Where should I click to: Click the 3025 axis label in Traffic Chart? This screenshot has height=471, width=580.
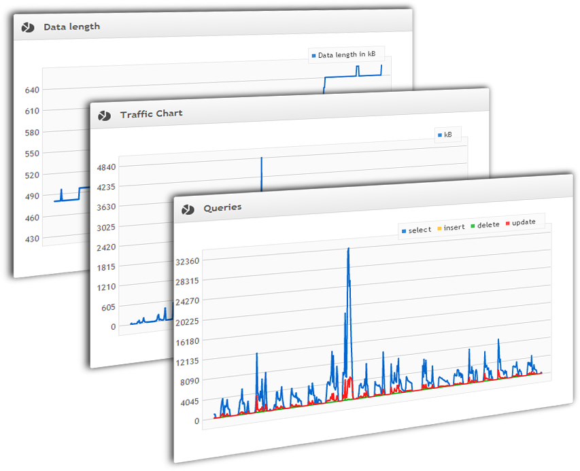coord(106,228)
